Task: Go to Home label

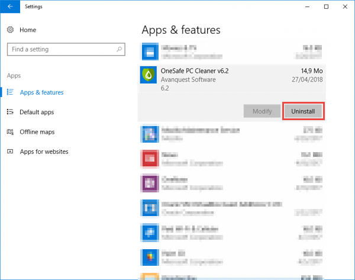Action: tap(28, 30)
